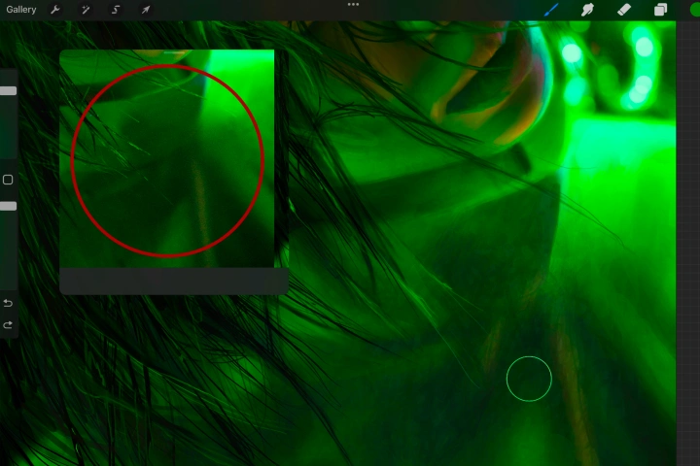Activate the Selection S-shaped tool
Viewport: 700px width, 466px height.
pyautogui.click(x=116, y=10)
